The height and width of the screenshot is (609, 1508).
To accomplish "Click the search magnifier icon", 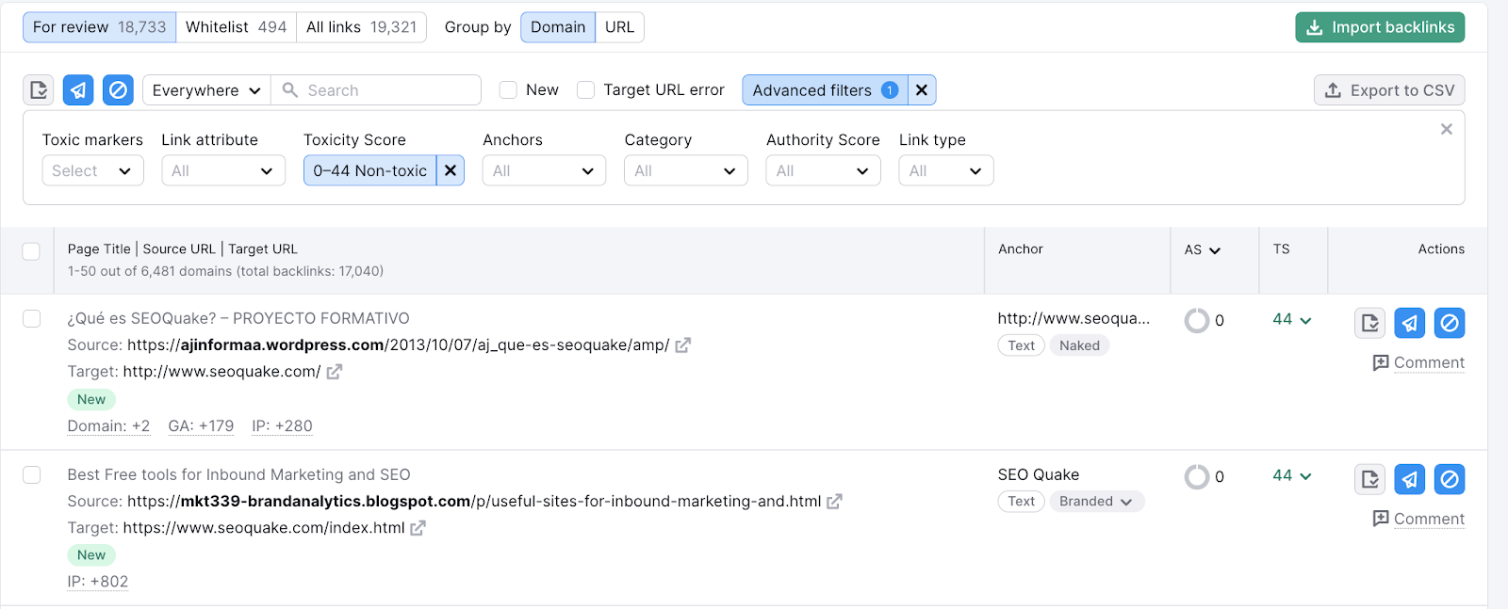I will (x=290, y=90).
